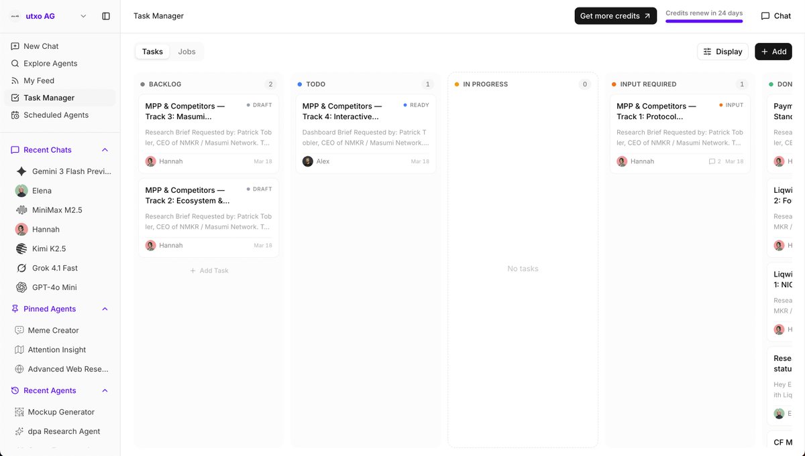Toggle the sidebar panel icon

tap(106, 16)
